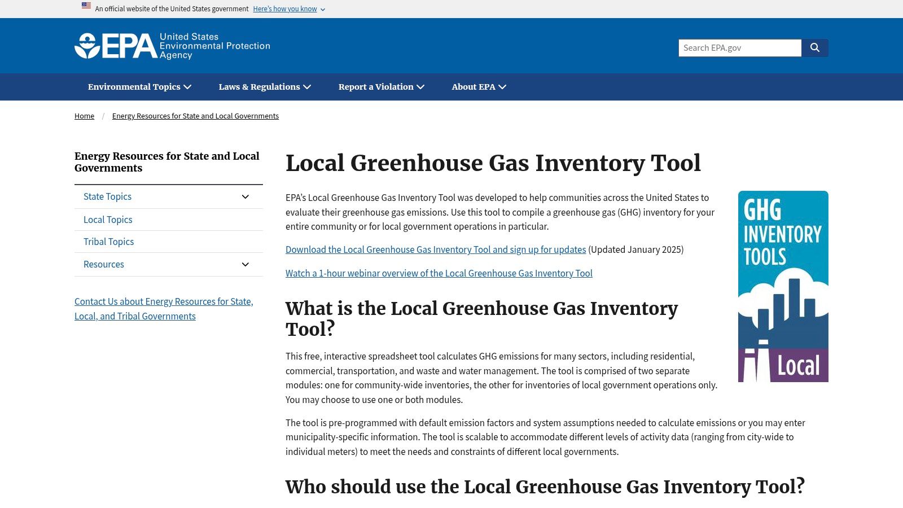Click the EPA logo in the header
Screen dimensions: 903x508
coord(172,46)
